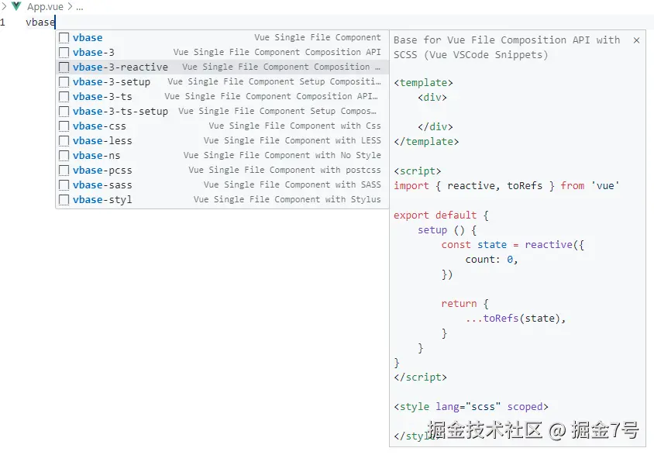Click the snippet icon beside vbase-3-setup
Screen dimensions: 654x455
tap(64, 81)
